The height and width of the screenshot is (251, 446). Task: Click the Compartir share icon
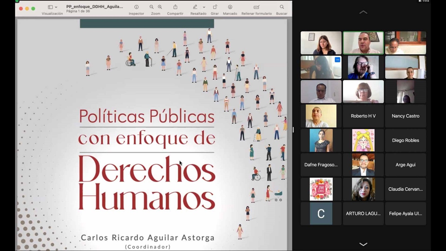(175, 7)
